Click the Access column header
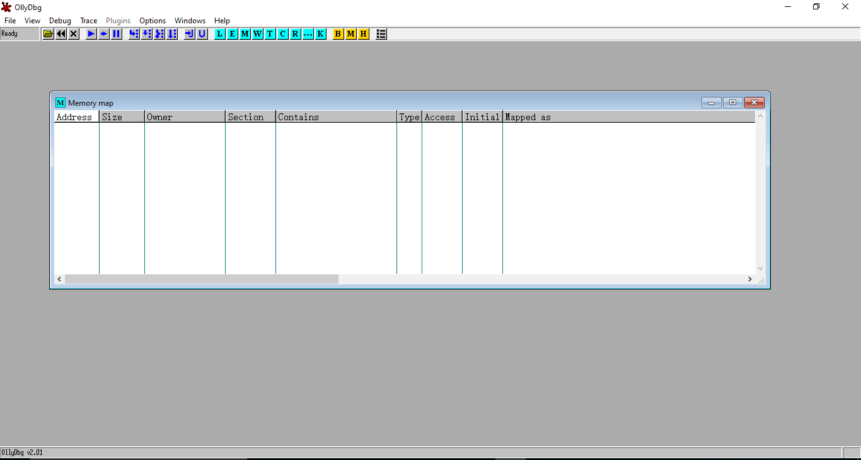 tap(442, 117)
